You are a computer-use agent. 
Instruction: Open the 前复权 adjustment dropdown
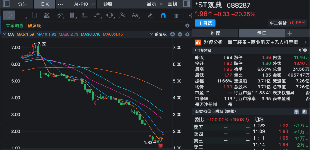click(x=158, y=34)
